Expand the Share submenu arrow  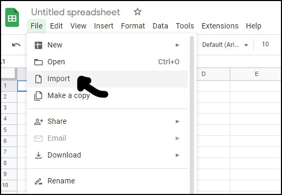point(178,121)
